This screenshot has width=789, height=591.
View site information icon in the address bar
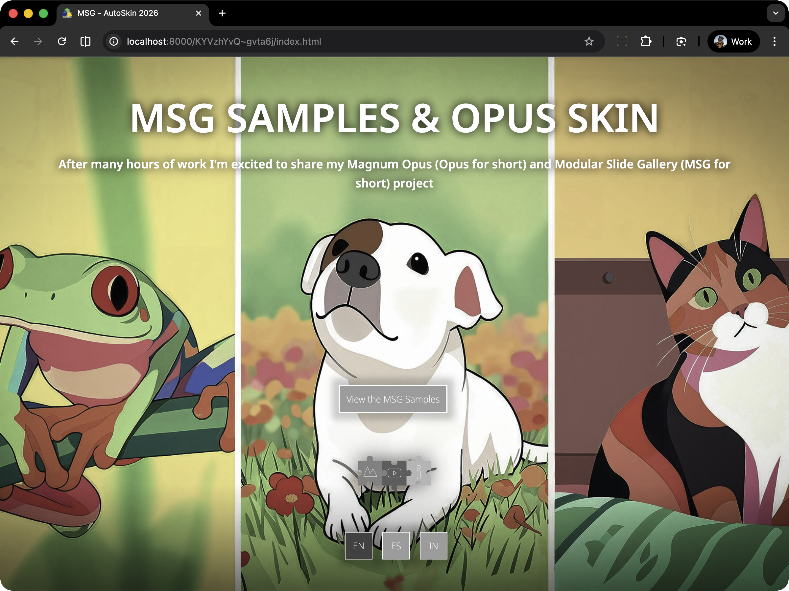114,42
